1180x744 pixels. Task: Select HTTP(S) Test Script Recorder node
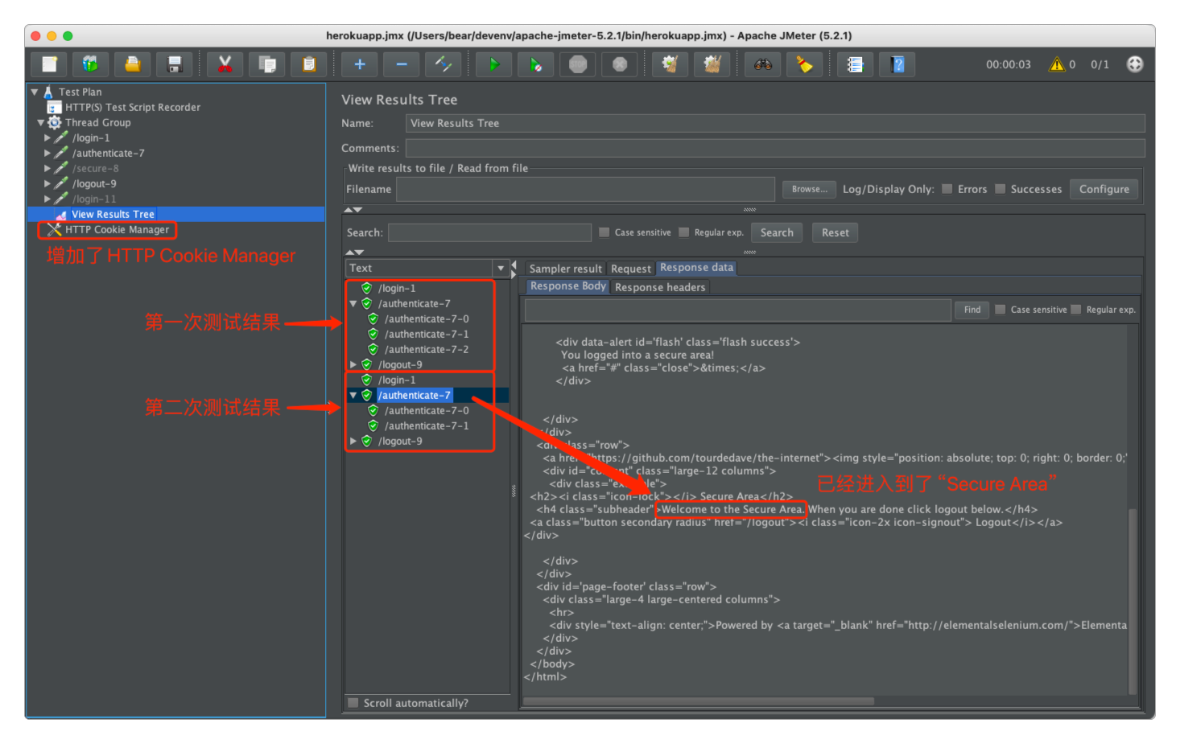click(x=132, y=107)
